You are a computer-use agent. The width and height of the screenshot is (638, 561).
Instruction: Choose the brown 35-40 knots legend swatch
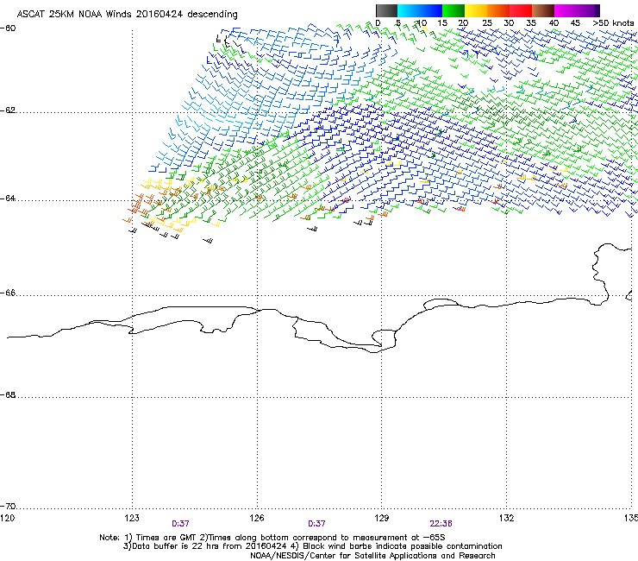point(543,10)
